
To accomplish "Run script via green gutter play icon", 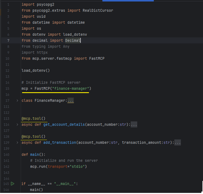I will tap(13, 184).
